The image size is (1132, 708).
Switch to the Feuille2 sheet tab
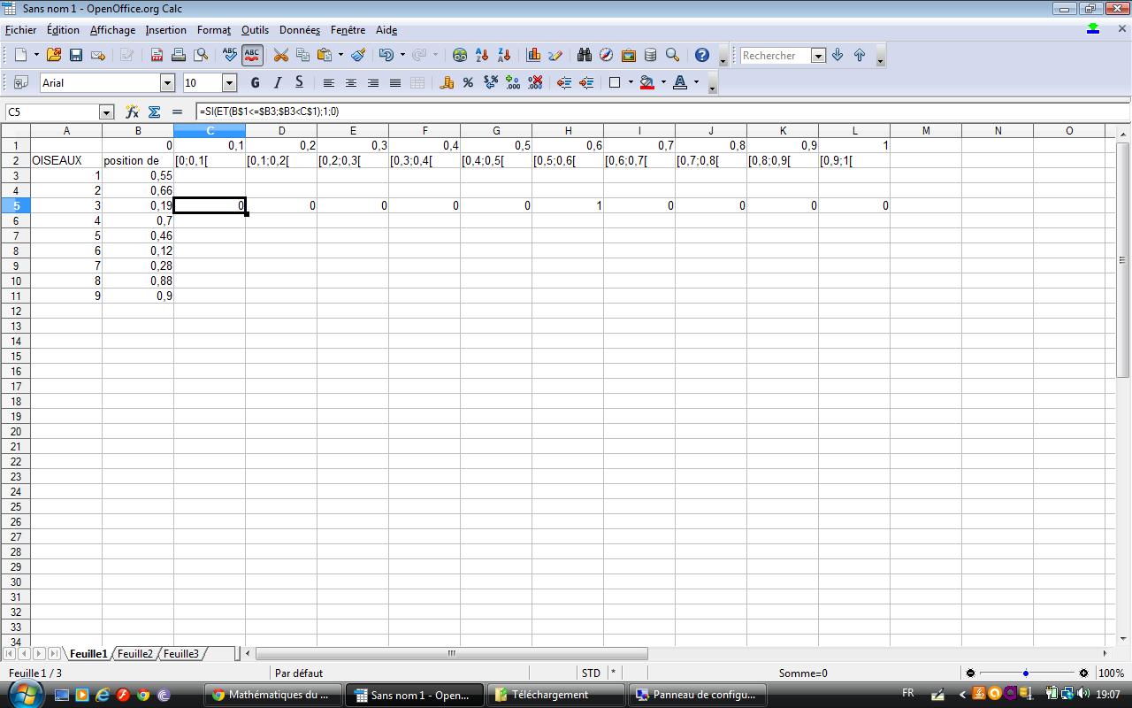135,654
